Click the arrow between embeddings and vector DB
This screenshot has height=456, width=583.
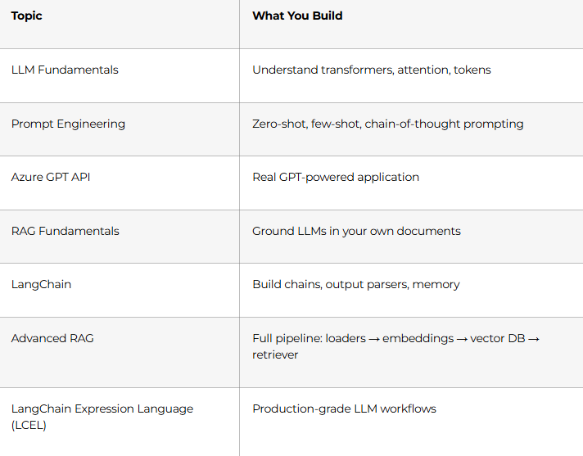tap(462, 339)
